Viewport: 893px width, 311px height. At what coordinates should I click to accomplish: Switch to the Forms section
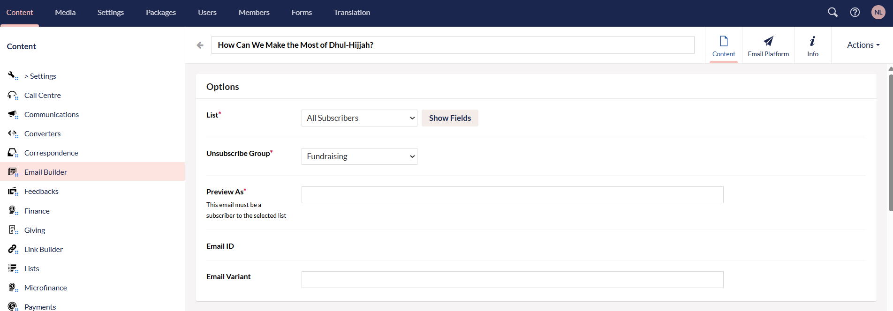point(302,13)
